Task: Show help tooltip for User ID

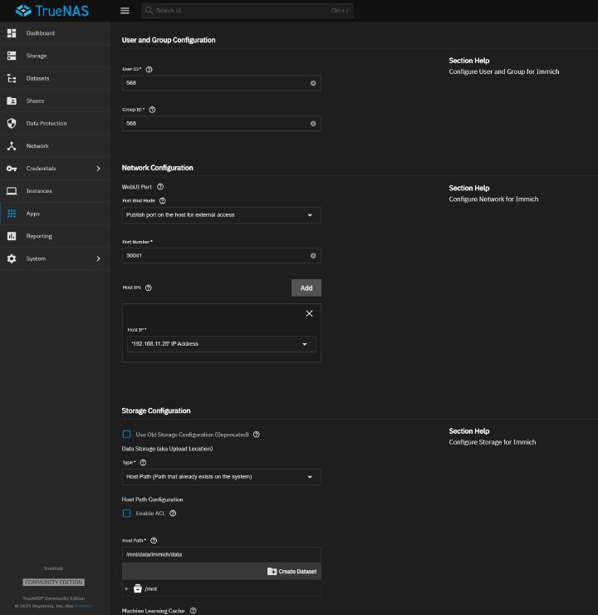Action: [149, 70]
